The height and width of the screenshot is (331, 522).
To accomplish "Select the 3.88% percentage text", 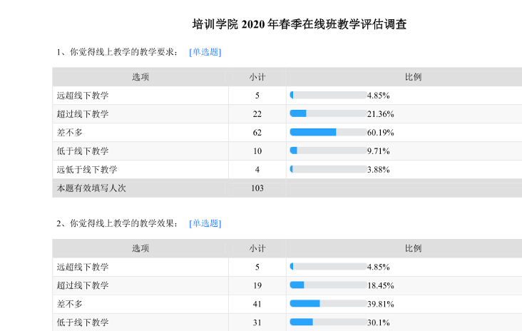I will point(378,170).
